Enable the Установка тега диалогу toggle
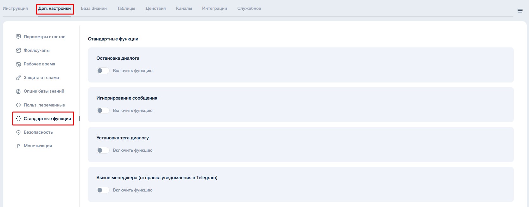This screenshot has width=529, height=207. click(x=103, y=150)
